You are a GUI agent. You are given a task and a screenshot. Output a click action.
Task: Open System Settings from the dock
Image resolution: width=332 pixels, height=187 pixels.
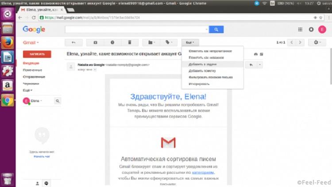8,71
